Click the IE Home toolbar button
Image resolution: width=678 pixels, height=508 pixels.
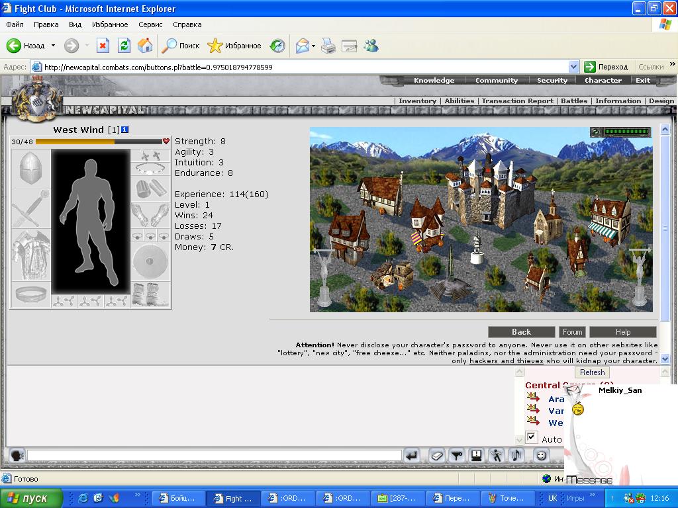coord(145,46)
